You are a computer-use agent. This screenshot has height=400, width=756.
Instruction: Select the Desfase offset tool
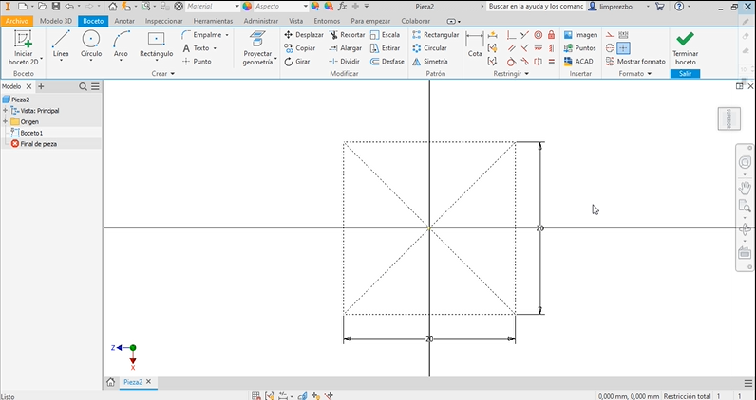387,62
